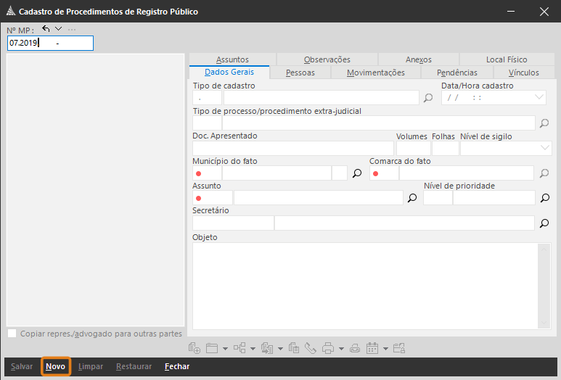
Task: Click the calendar icon in bottom toolbar
Action: pos(372,348)
